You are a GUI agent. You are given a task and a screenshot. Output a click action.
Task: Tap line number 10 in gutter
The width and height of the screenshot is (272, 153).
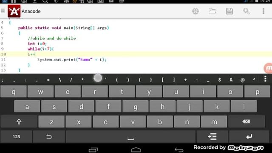[x=3, y=54]
